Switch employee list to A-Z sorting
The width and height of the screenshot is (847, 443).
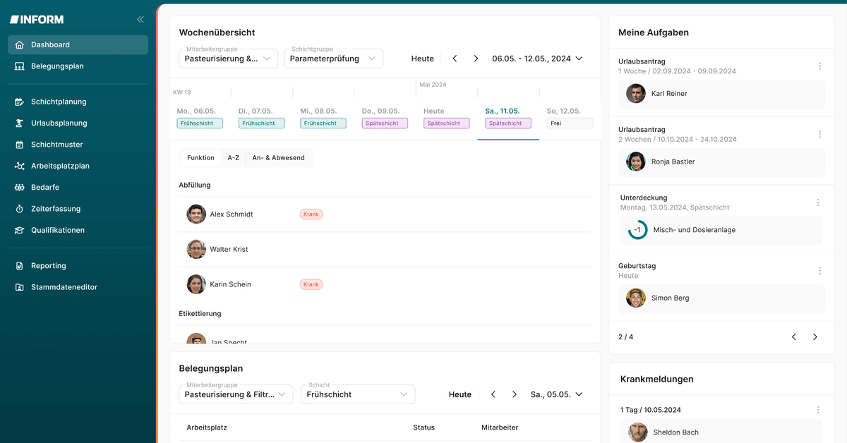[x=233, y=158]
